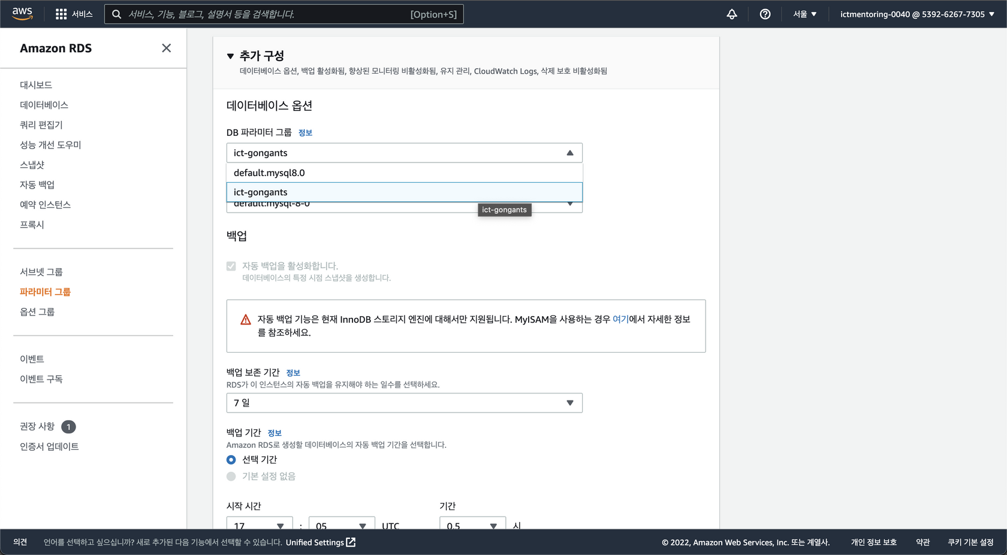
Task: Click the AWS logo home icon
Action: coord(22,14)
